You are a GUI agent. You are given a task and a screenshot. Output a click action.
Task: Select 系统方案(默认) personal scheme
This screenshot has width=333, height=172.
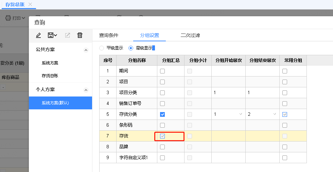tap(60, 103)
